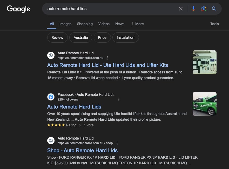Click the 'Rating: 5 · 1 vote' text
The width and height of the screenshot is (229, 169).
point(80,125)
